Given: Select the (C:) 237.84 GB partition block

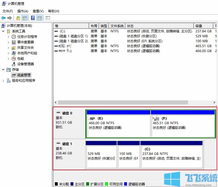Looking at the screenshot, I should pyautogui.click(x=172, y=154).
